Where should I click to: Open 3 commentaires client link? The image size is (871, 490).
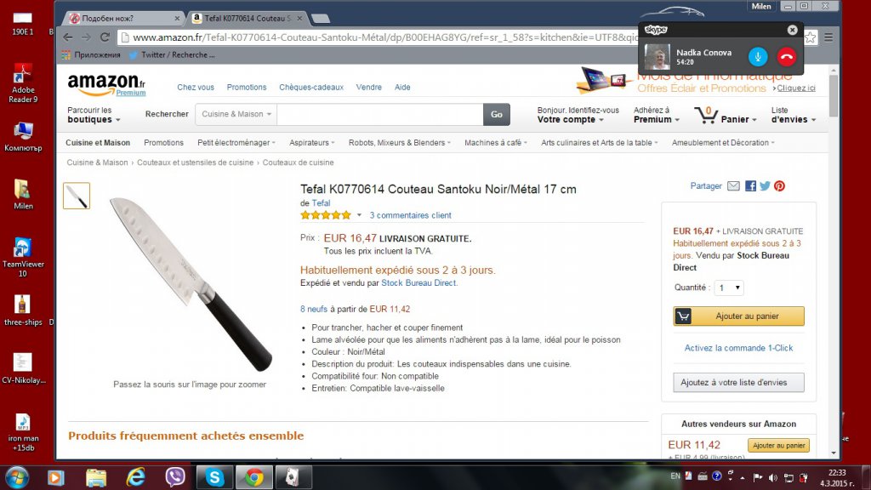[411, 215]
